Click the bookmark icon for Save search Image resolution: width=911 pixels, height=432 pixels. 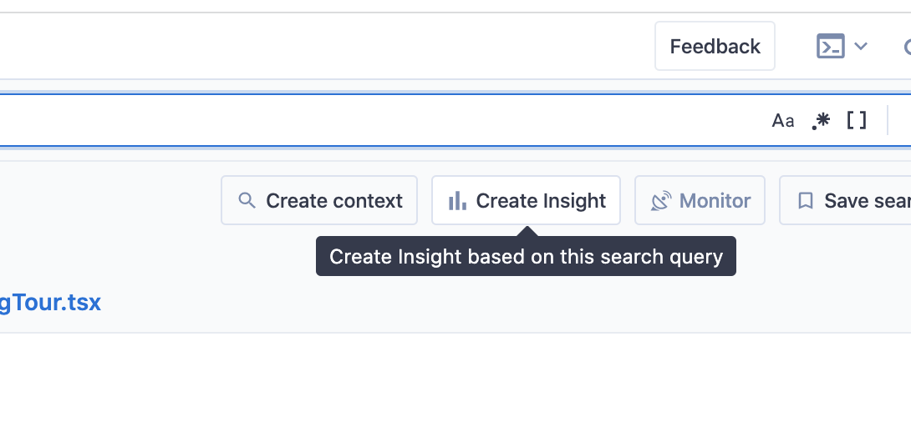point(805,201)
